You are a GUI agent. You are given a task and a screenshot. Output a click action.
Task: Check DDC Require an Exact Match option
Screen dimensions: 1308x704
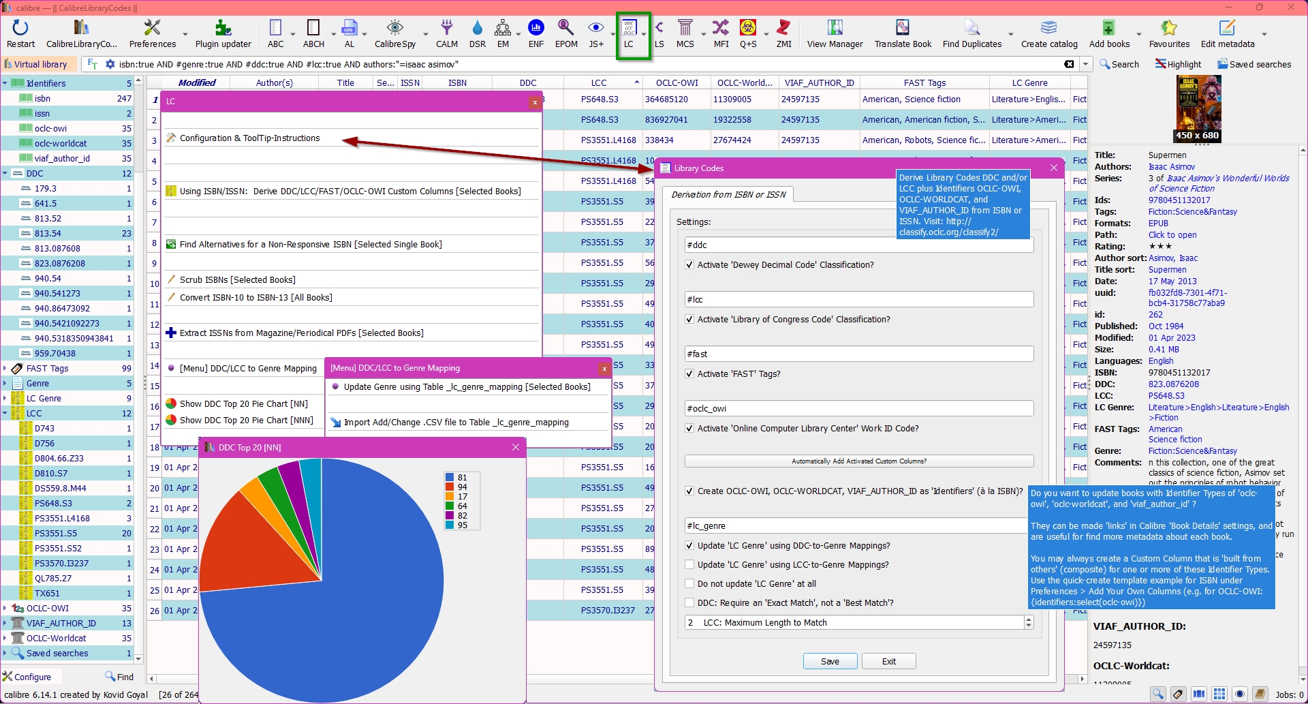point(689,603)
